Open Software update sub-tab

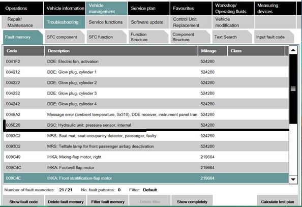click(x=148, y=22)
